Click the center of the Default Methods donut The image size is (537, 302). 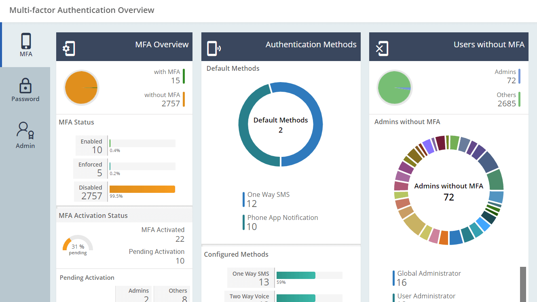click(x=281, y=124)
